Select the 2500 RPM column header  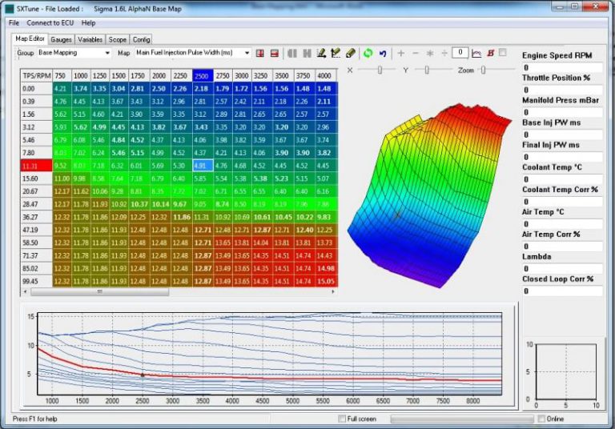tap(203, 76)
